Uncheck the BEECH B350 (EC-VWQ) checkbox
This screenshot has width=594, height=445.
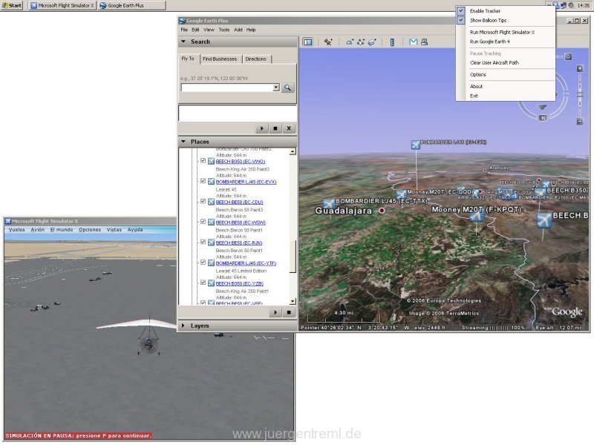203,161
